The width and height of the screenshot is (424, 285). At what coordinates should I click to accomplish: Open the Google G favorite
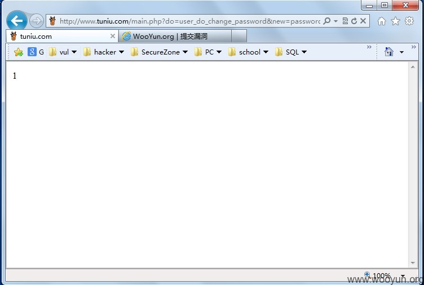[36, 52]
